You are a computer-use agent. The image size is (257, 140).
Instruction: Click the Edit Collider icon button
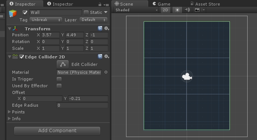[x=62, y=64]
